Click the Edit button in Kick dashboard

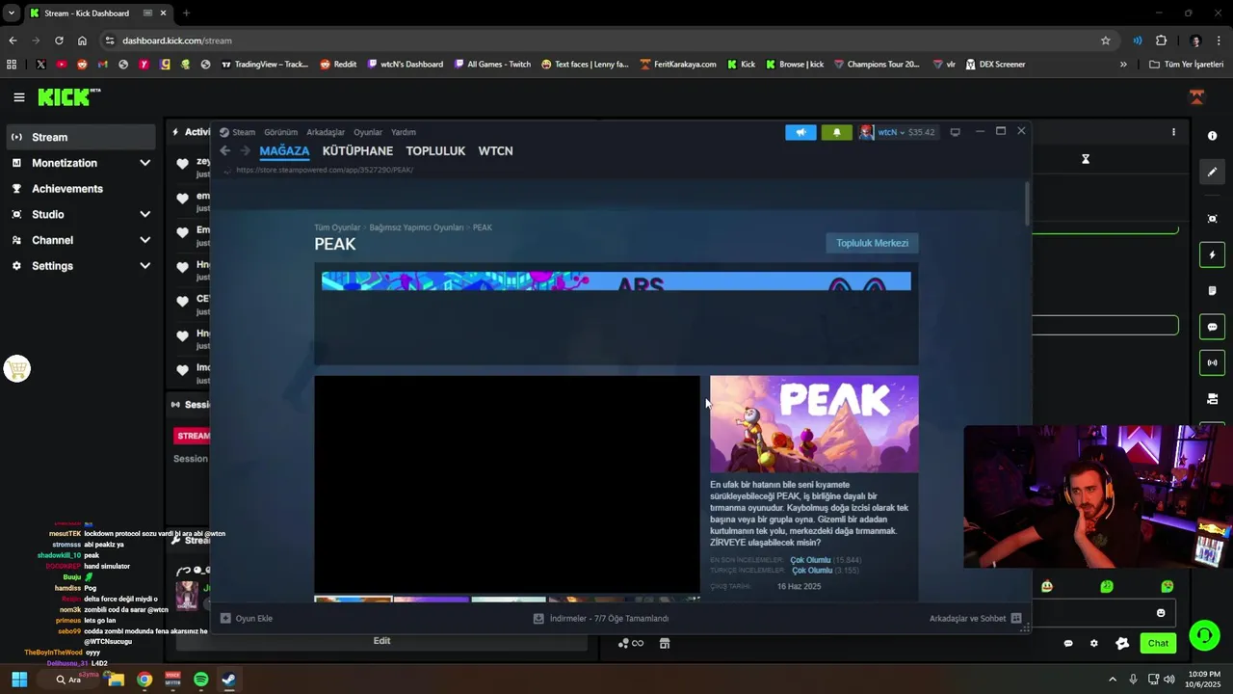click(381, 641)
